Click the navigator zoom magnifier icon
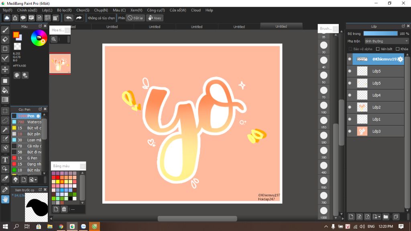Image resolution: width=411 pixels, height=231 pixels. [x=54, y=39]
